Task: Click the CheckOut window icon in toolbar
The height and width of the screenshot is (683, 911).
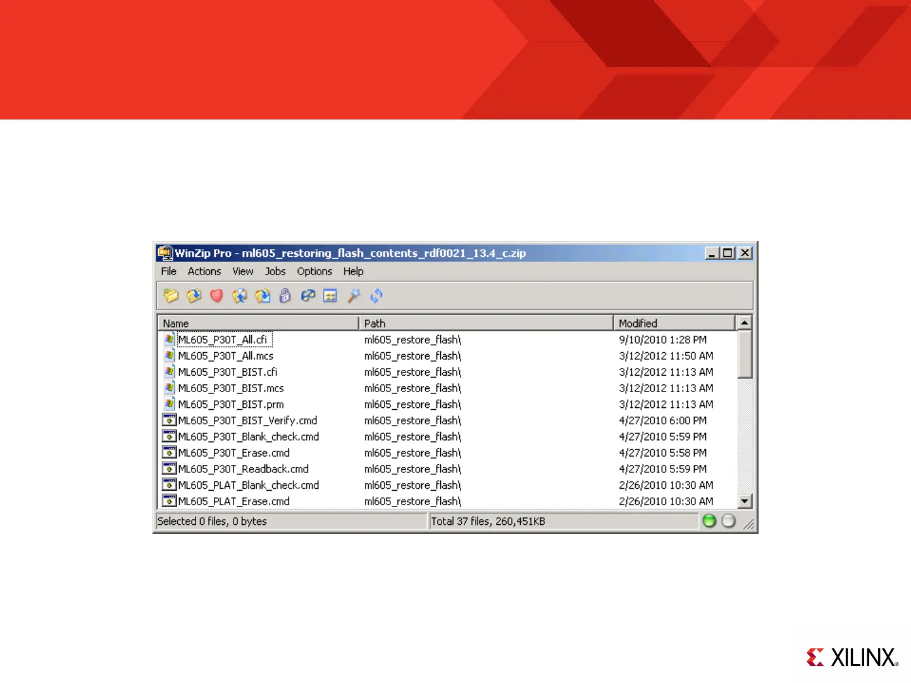Action: click(330, 295)
